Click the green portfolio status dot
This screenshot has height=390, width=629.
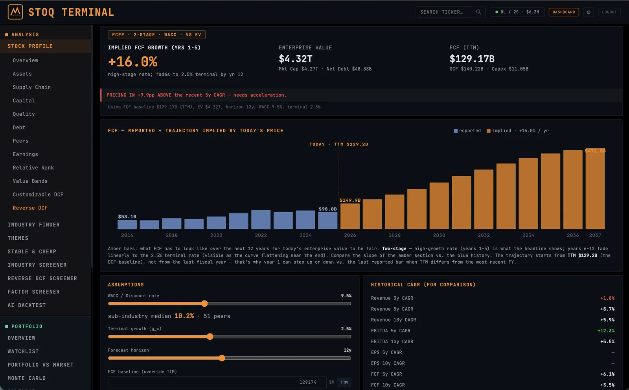(x=497, y=12)
